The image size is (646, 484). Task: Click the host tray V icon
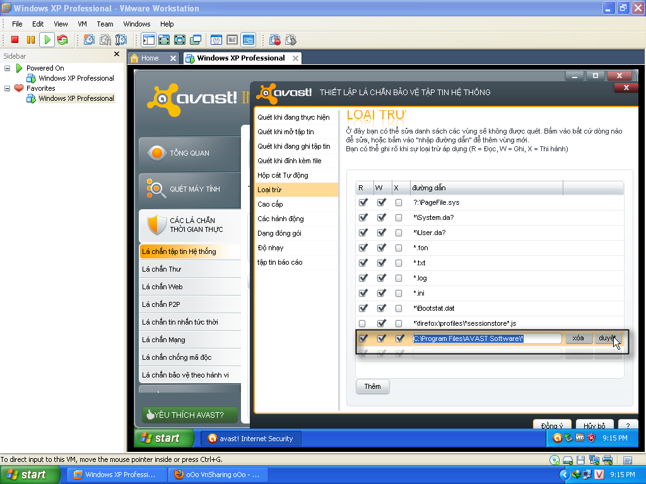click(599, 475)
